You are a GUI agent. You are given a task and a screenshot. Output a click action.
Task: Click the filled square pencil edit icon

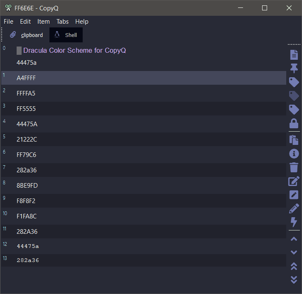[x=294, y=195]
